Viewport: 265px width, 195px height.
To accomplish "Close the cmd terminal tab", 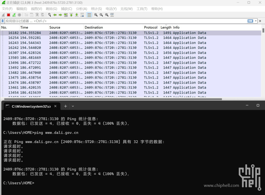I will pyautogui.click(x=55, y=106).
